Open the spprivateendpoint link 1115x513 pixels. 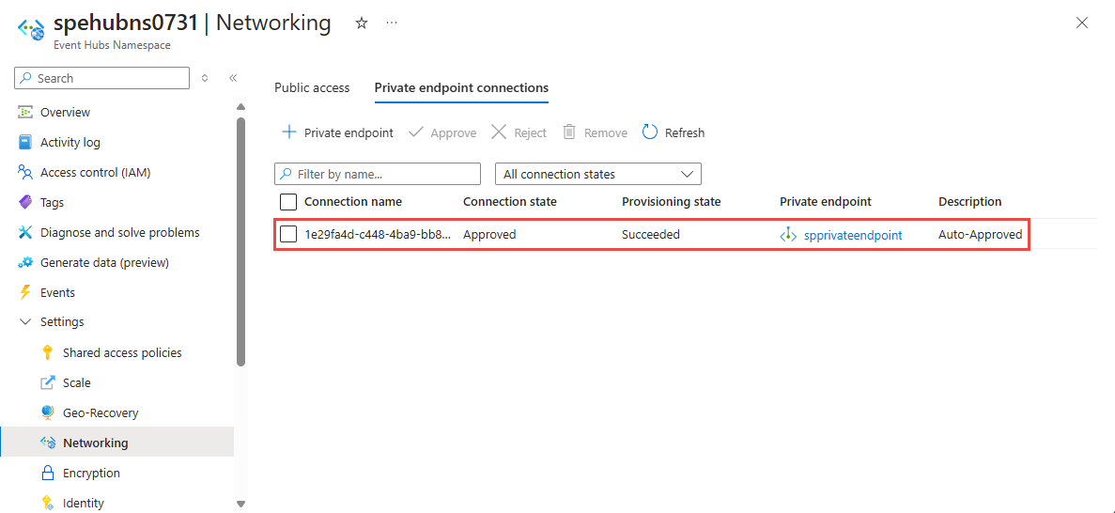coord(853,235)
